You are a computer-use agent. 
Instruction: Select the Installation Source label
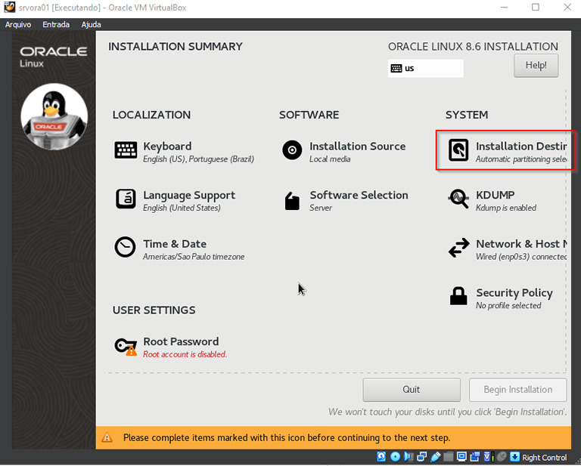tap(358, 146)
